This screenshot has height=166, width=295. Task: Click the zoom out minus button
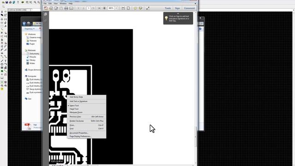coord(99,8)
